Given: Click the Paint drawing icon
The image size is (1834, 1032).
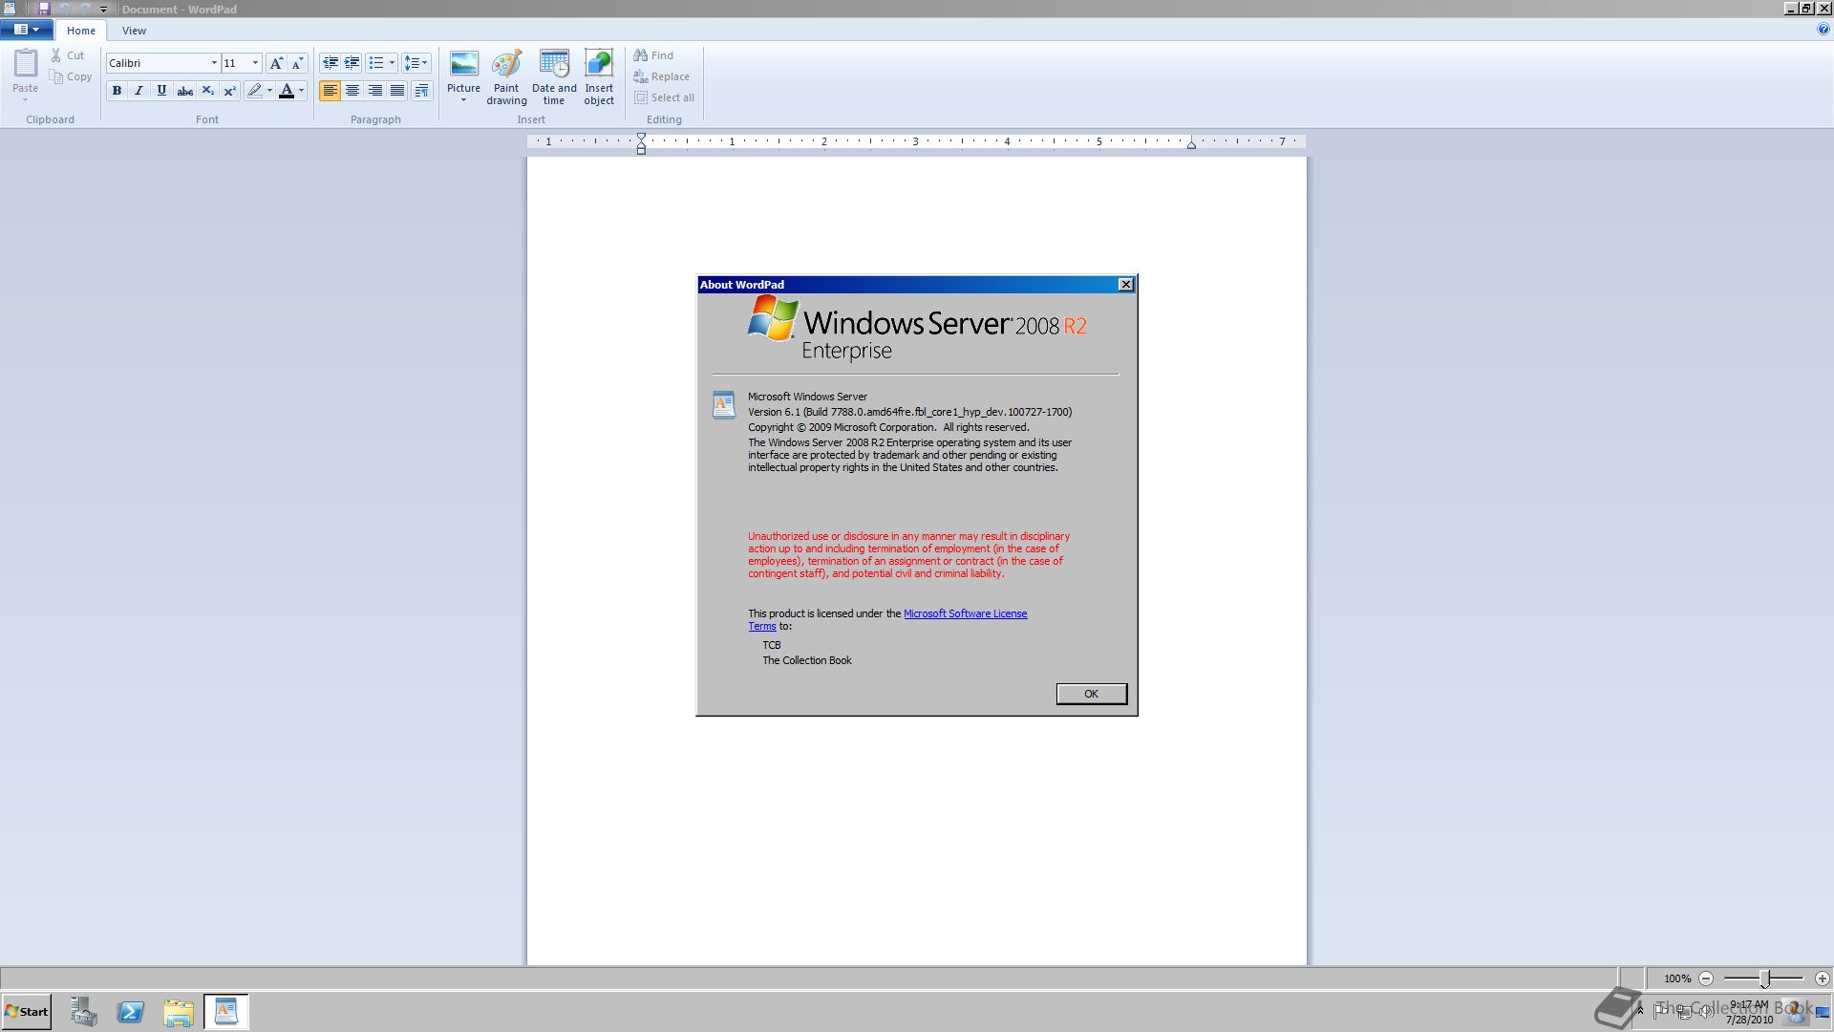Looking at the screenshot, I should 506,64.
